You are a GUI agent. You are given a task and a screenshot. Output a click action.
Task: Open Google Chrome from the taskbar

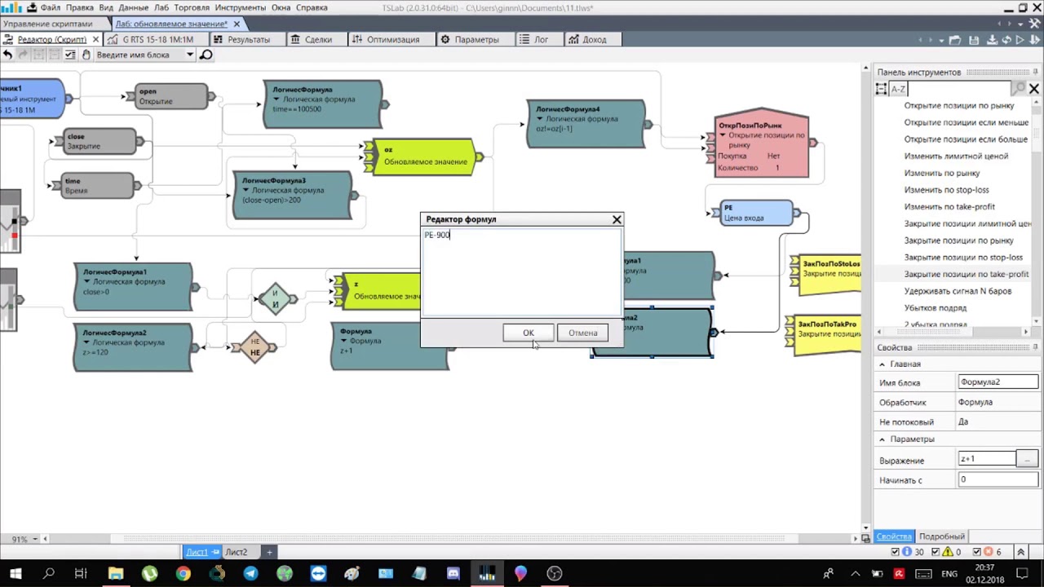[183, 573]
